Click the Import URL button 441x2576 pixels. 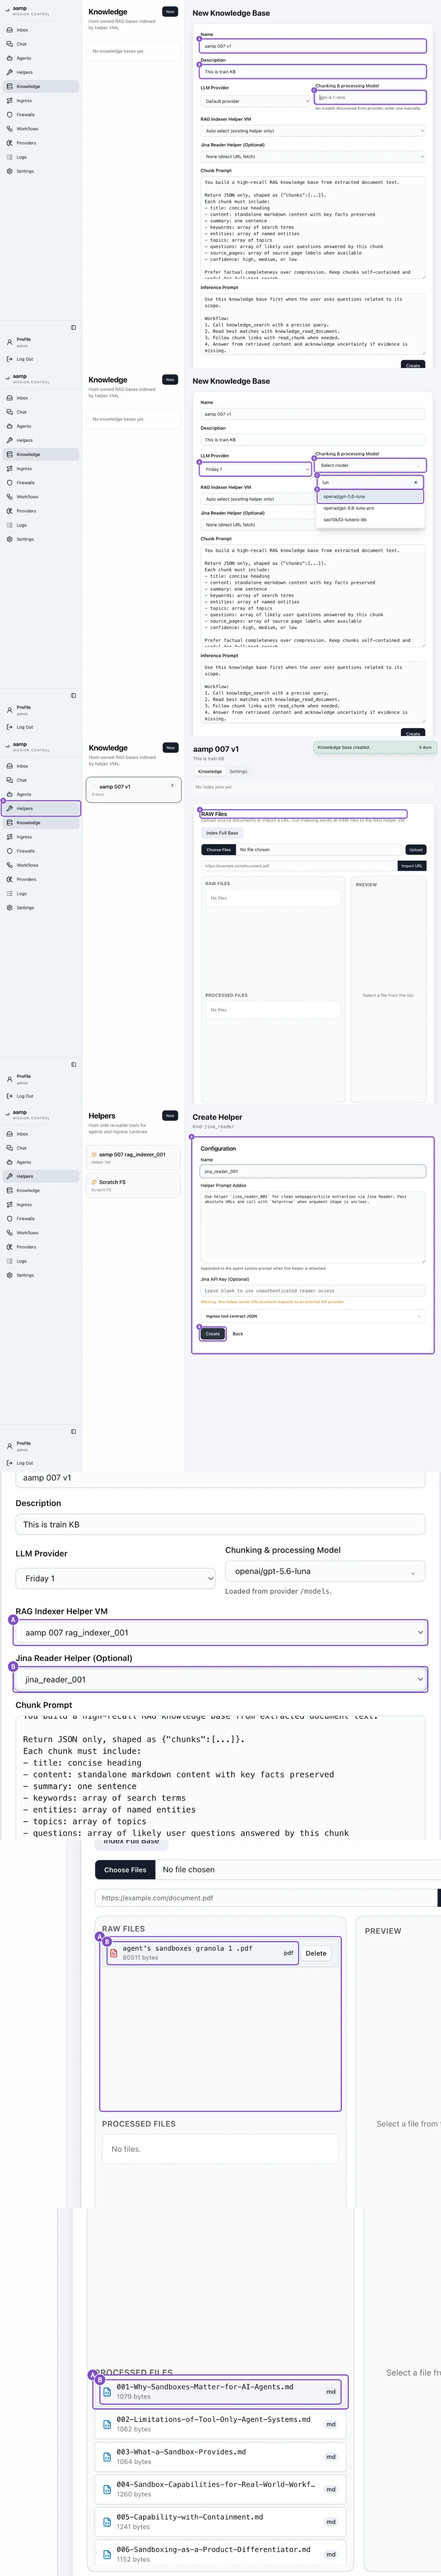pyautogui.click(x=412, y=866)
